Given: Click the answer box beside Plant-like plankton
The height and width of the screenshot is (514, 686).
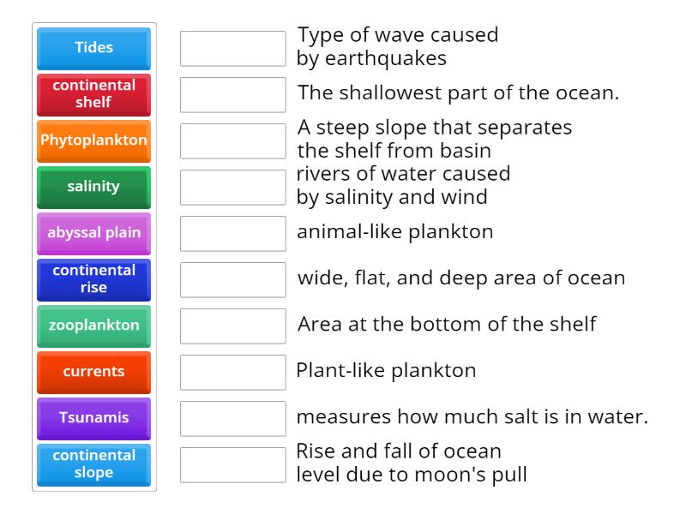Looking at the screenshot, I should click(x=232, y=371).
